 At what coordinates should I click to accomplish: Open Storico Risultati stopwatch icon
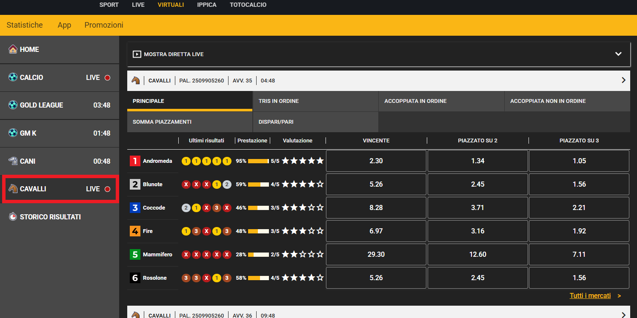pos(13,217)
